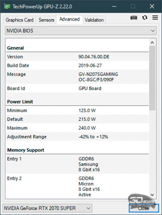Go to the Validation tab
The height and width of the screenshot is (215, 162).
coord(94,20)
